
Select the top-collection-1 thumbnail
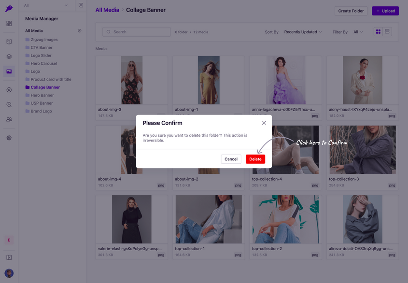tap(209, 219)
